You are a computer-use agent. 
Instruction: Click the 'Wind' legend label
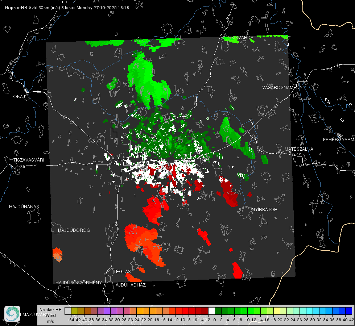coord(50,315)
